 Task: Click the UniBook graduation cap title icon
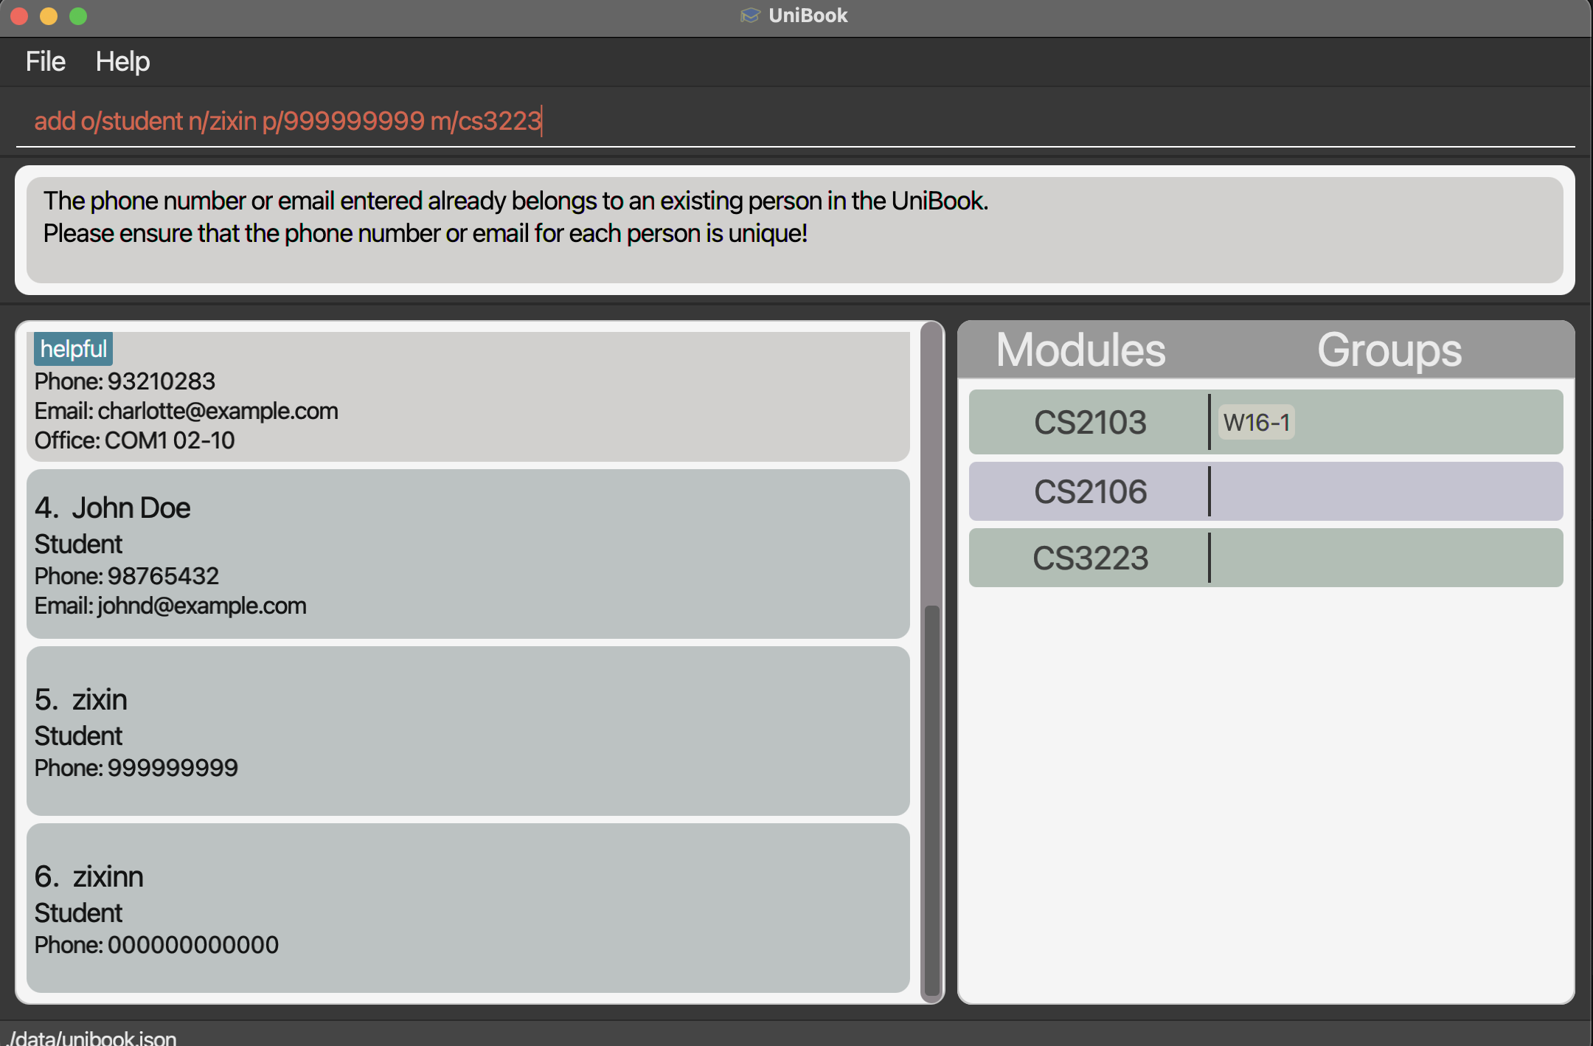pyautogui.click(x=749, y=15)
